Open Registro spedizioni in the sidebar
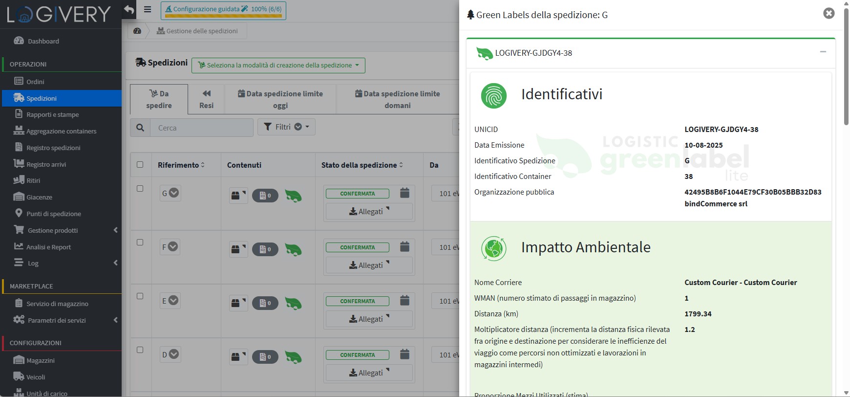The width and height of the screenshot is (850, 397). [53, 148]
